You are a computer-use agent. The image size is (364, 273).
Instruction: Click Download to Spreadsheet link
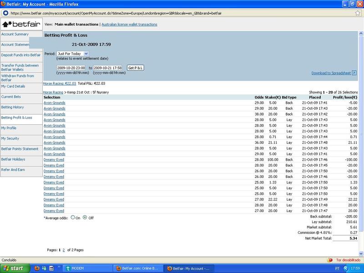(x=331, y=73)
